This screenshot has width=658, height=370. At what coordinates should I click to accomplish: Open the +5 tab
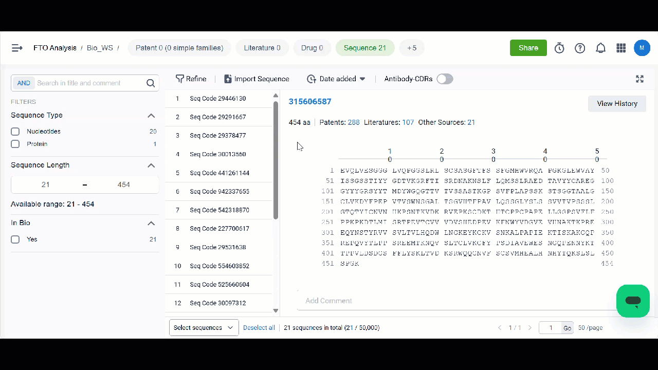pos(411,47)
